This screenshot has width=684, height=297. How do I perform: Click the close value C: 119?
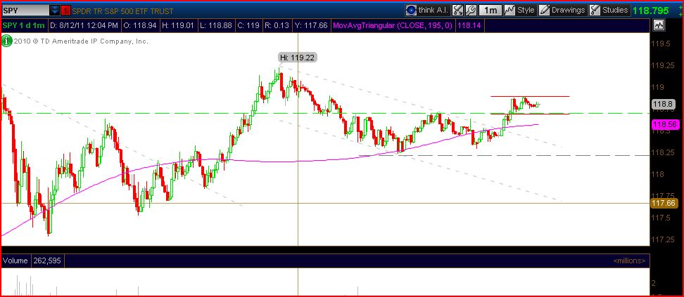click(x=248, y=26)
